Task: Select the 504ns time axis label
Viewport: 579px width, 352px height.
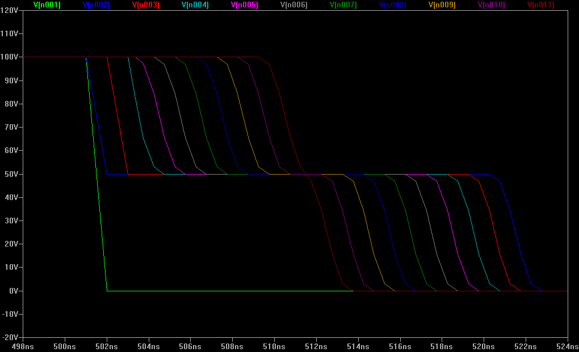Action: click(x=149, y=346)
